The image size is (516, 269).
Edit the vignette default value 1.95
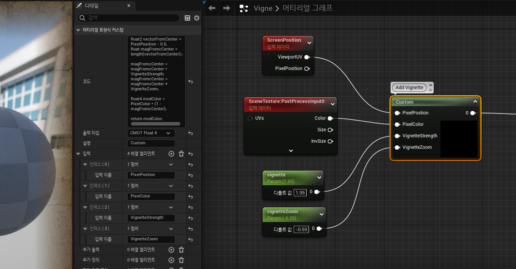[300, 192]
